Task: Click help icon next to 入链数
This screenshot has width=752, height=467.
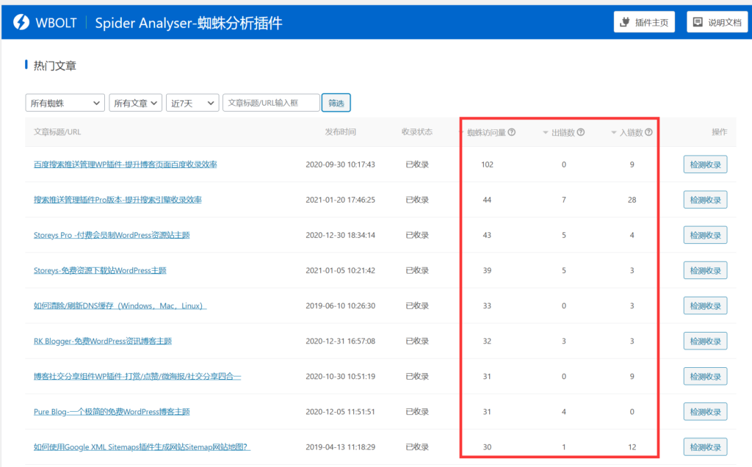Action: [x=648, y=133]
